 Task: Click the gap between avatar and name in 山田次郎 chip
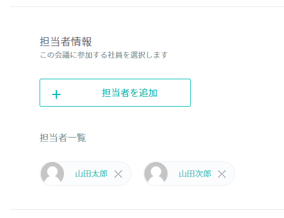(x=173, y=174)
